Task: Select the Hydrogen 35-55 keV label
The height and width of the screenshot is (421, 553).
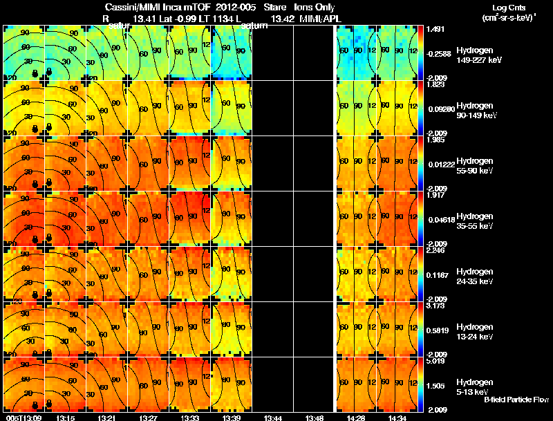Action: click(x=475, y=221)
